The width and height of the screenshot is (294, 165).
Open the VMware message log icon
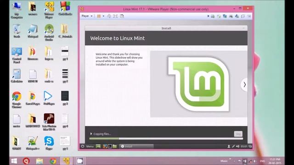249,16
